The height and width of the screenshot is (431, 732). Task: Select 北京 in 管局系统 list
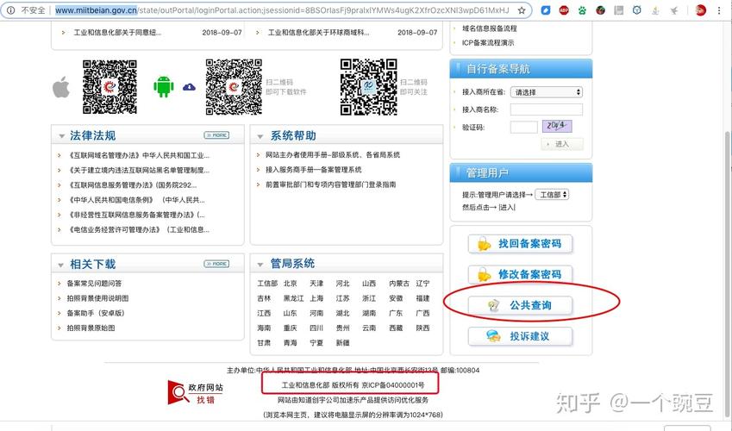[x=290, y=283]
